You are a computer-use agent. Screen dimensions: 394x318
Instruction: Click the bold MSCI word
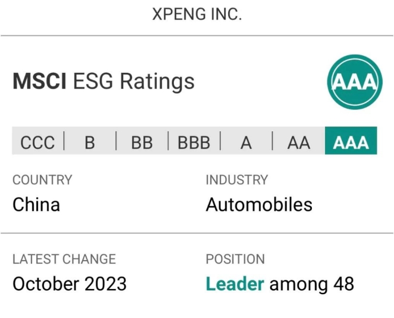coord(40,81)
